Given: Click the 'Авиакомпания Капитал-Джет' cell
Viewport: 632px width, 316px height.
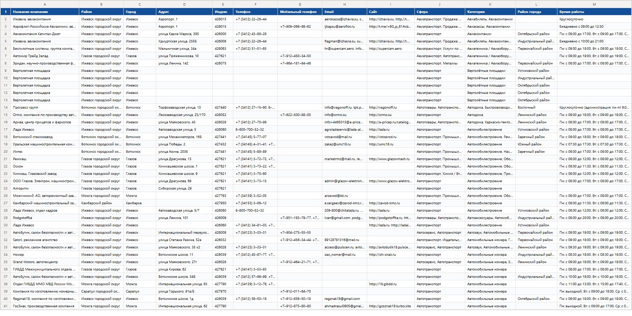Looking at the screenshot, I should point(45,34).
